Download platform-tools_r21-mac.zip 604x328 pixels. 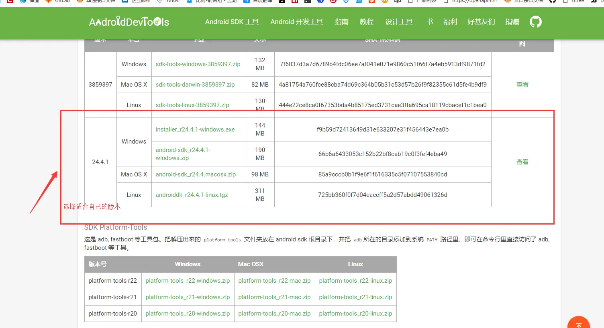[x=274, y=297]
